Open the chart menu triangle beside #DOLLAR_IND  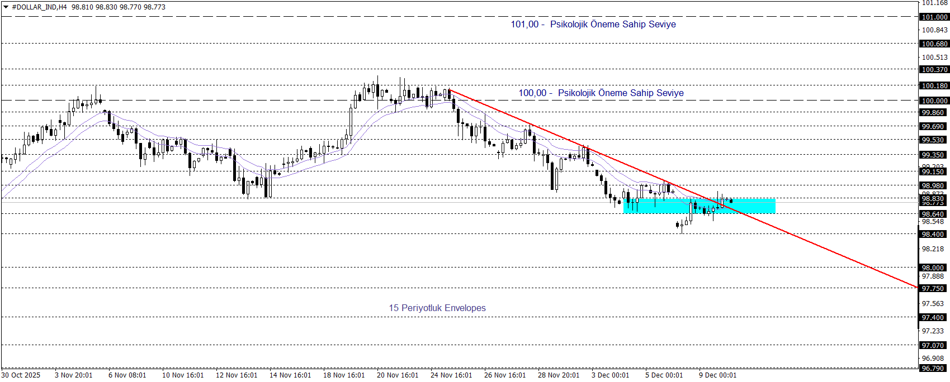click(6, 7)
